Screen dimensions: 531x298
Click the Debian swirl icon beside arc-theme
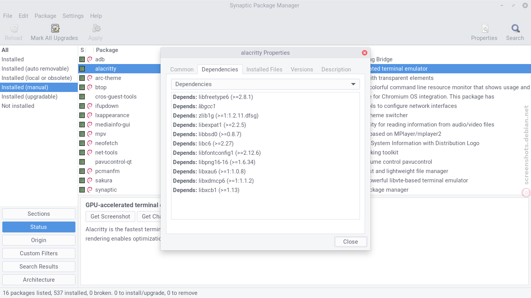[x=90, y=78]
